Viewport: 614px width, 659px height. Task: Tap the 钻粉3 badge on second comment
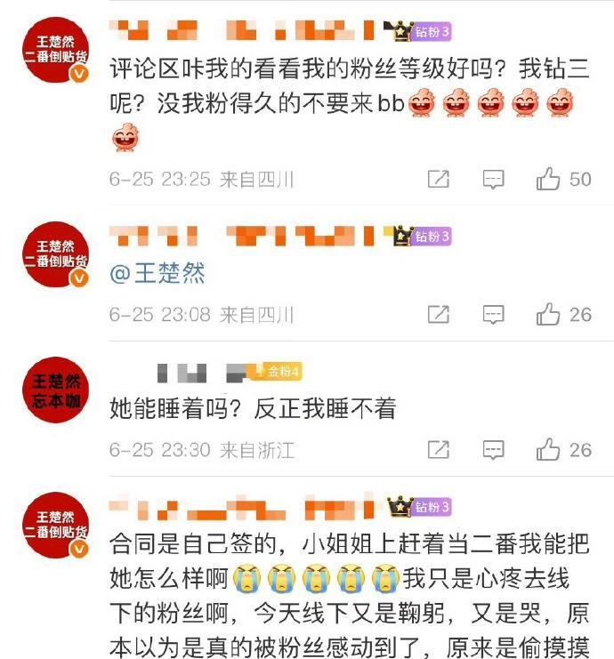(x=431, y=237)
